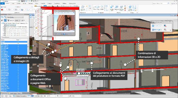Activate the Modify Solid tool

tap(112, 8)
